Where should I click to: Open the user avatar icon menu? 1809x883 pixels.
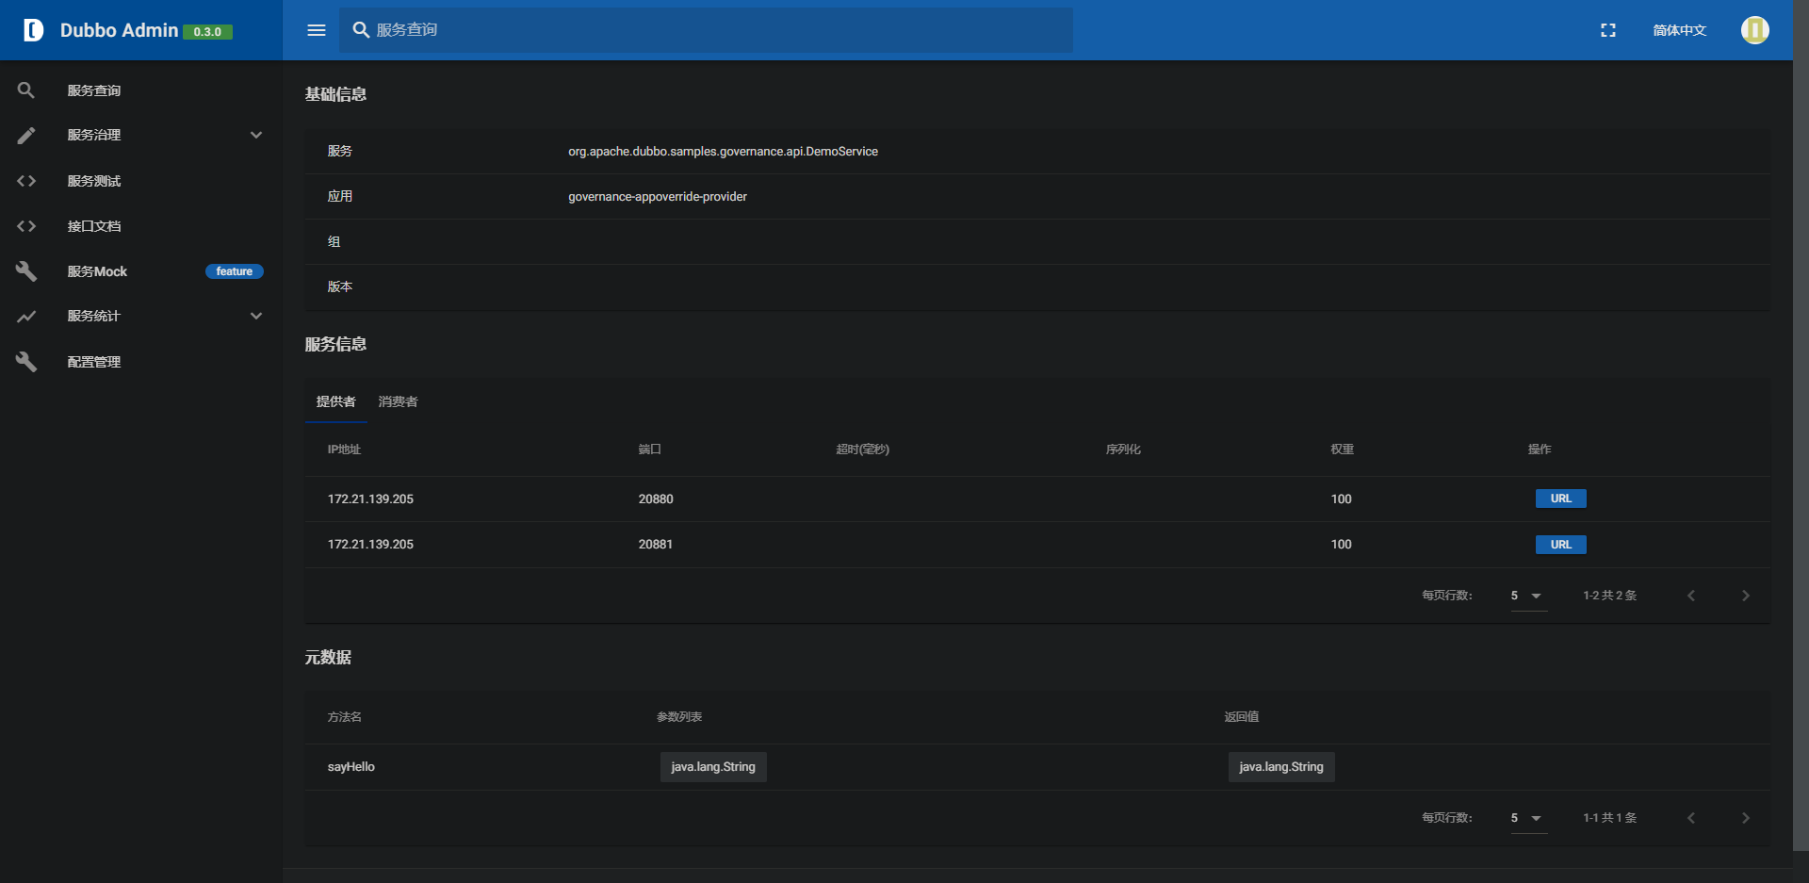tap(1754, 30)
